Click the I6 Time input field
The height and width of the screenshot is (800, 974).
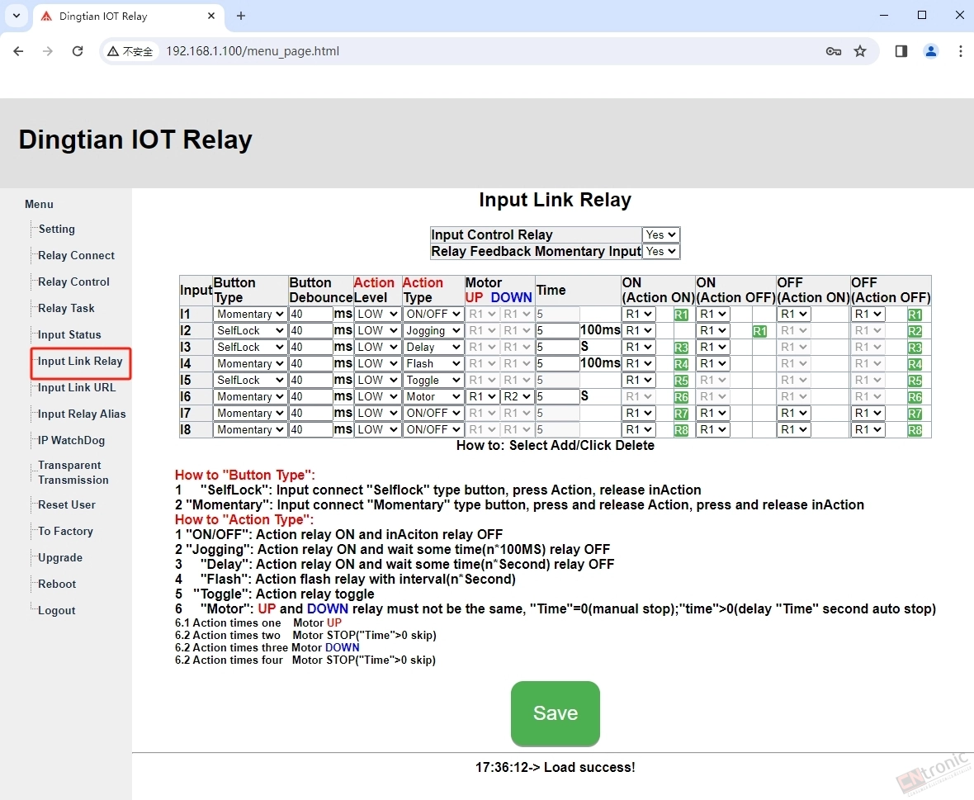point(557,396)
